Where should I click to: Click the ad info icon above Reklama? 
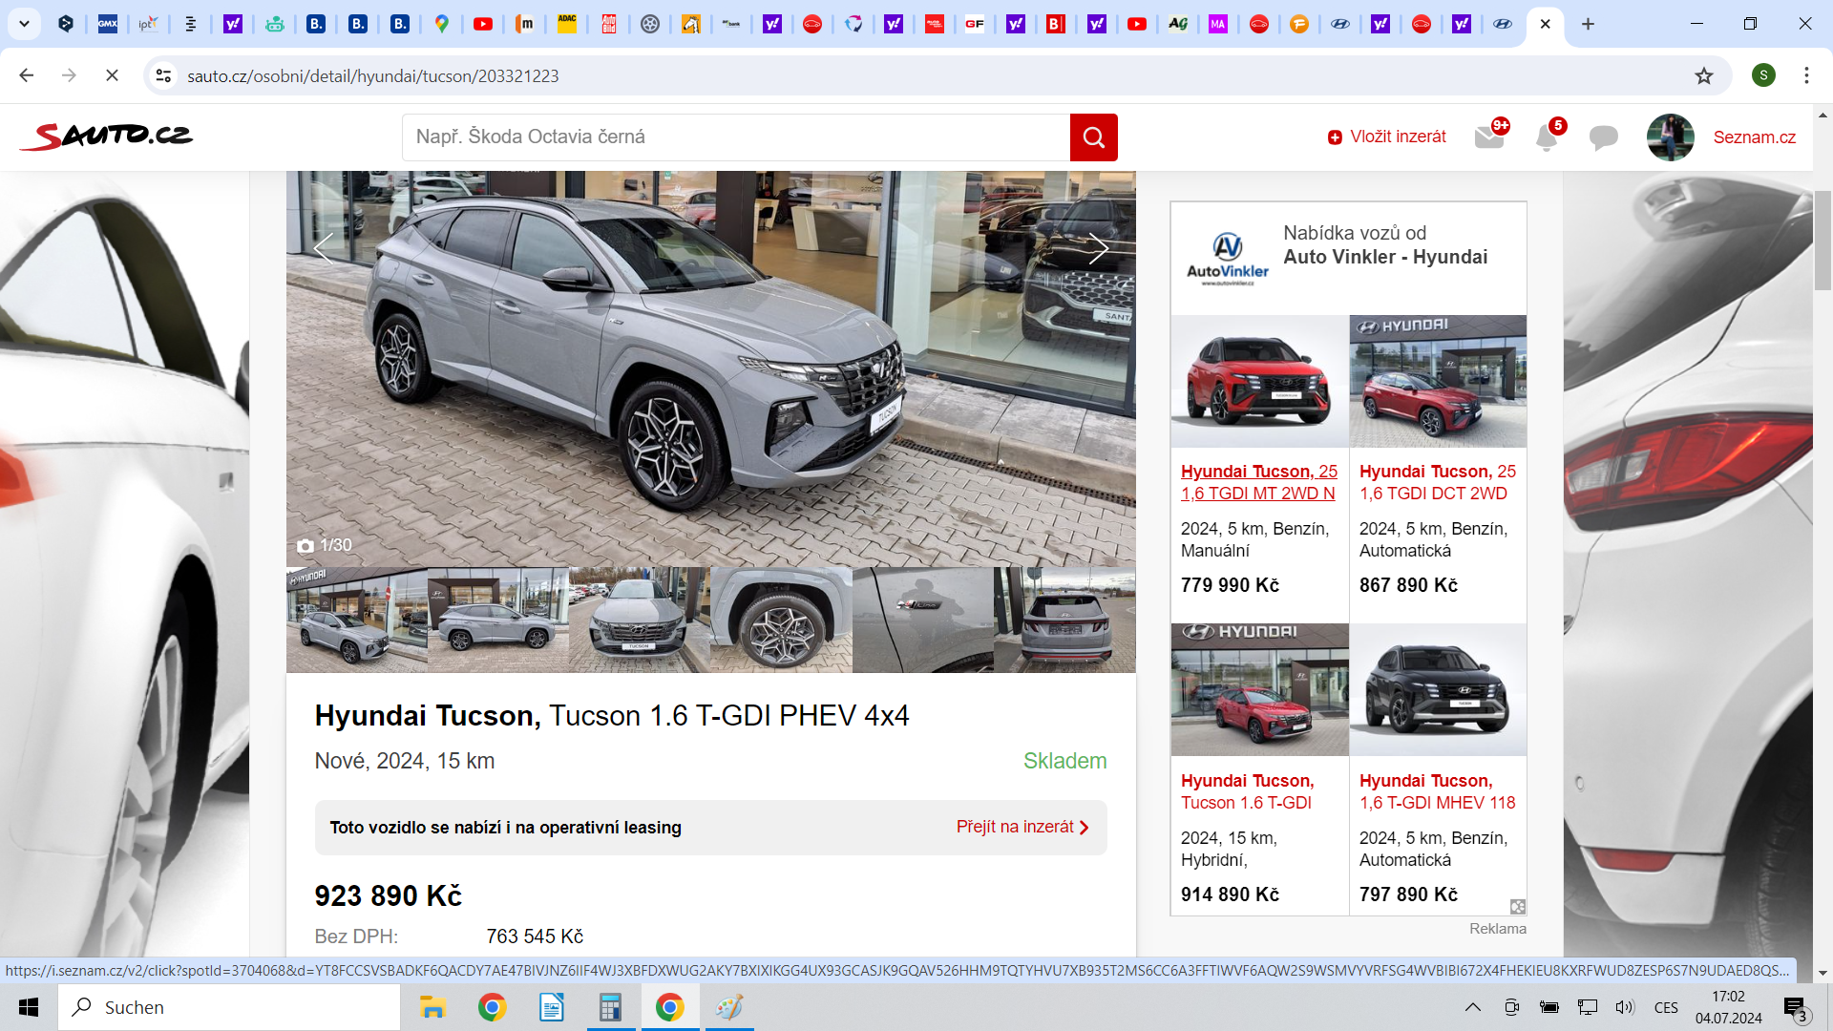point(1518,906)
